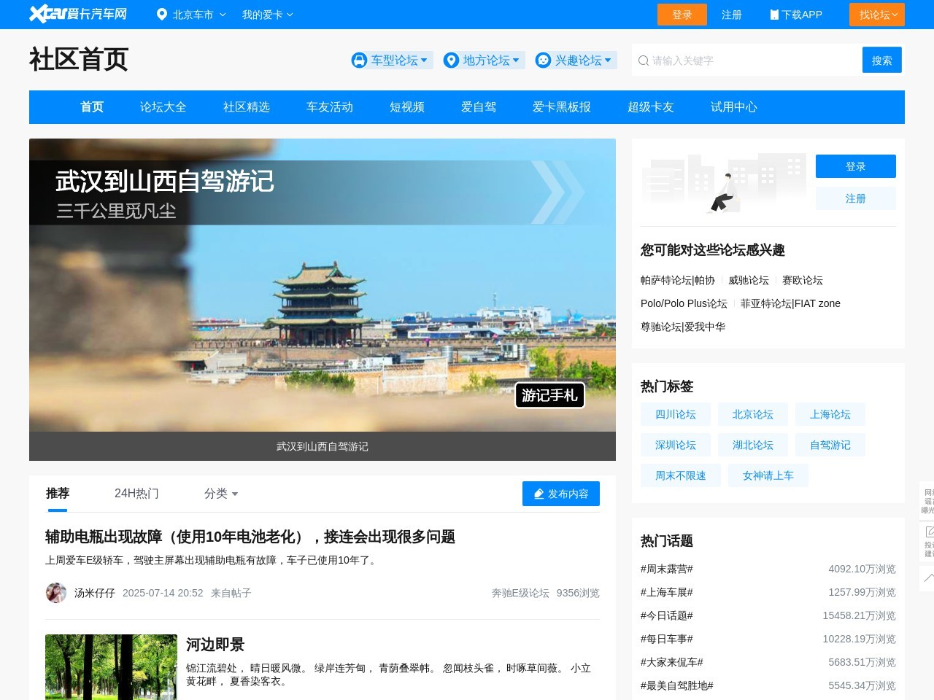934x700 pixels.
Task: Open the 奔驰E级论坛 link
Action: point(520,593)
